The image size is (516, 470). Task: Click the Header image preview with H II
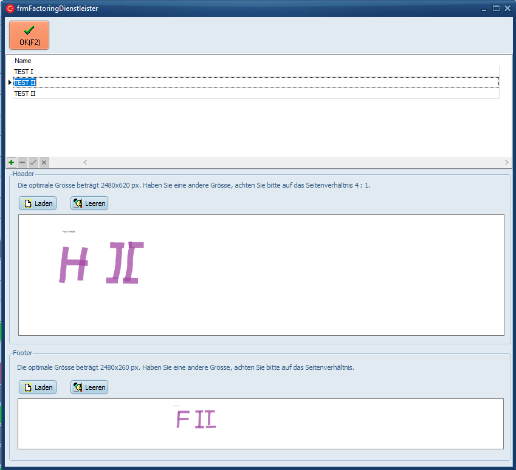point(261,274)
